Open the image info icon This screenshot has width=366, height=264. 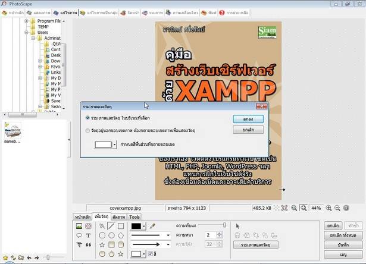pos(346,208)
